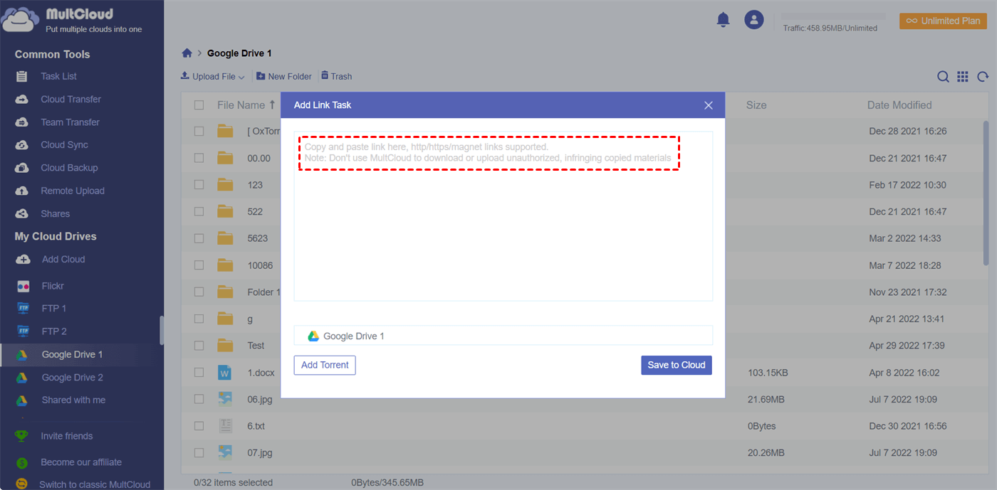Click Google Drive 1 breadcrumb text
The width and height of the screenshot is (997, 490).
tap(239, 53)
